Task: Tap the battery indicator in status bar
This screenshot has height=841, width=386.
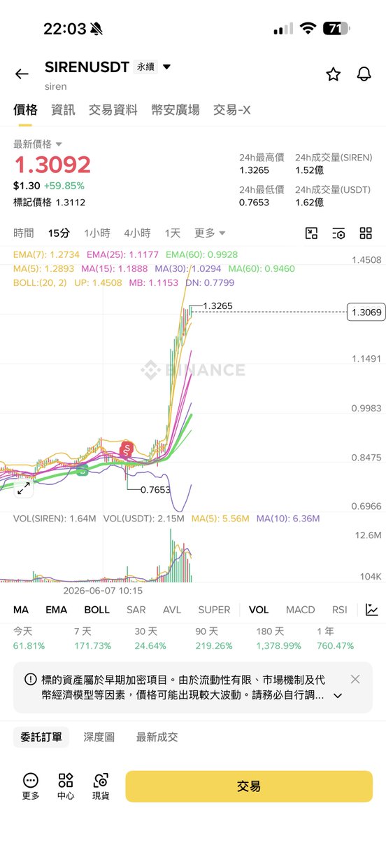Action: pos(335,29)
